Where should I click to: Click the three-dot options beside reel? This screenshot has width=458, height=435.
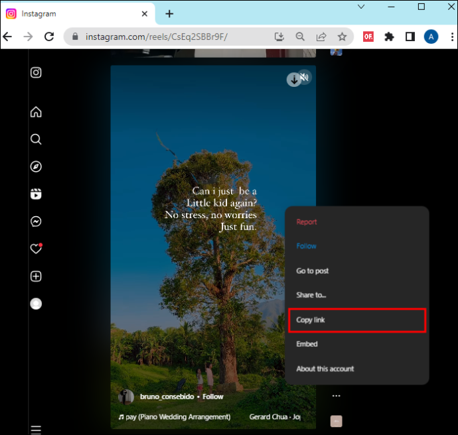(x=336, y=396)
